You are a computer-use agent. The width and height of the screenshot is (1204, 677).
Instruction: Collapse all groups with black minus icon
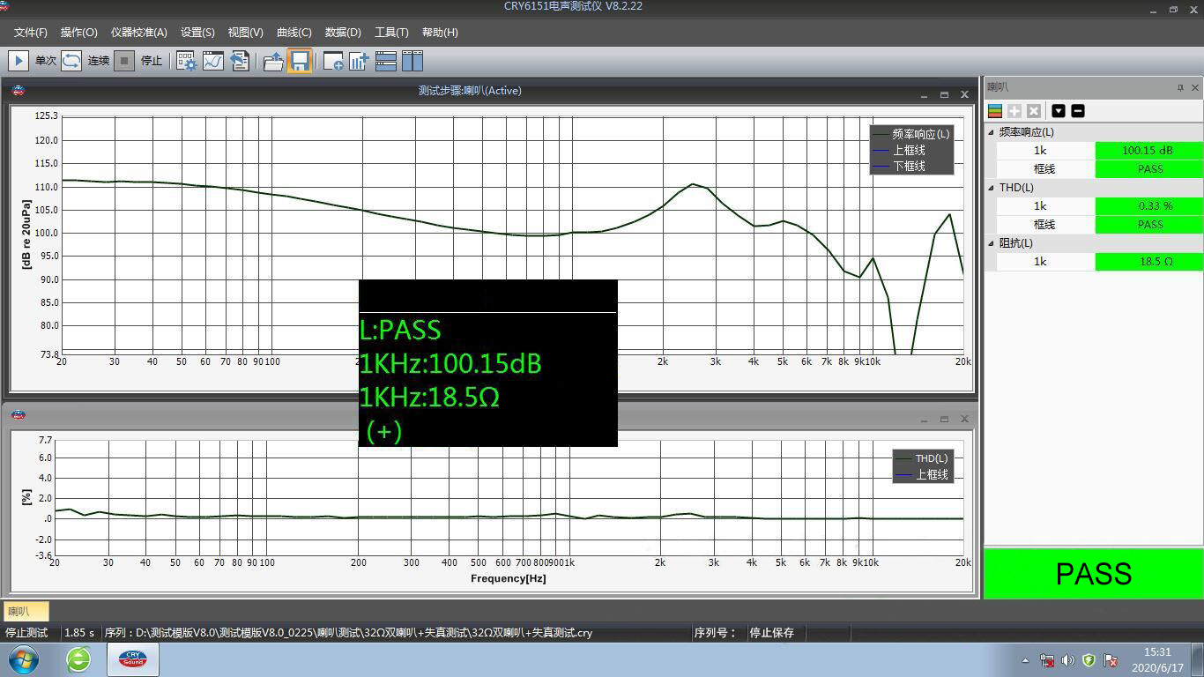point(1077,111)
